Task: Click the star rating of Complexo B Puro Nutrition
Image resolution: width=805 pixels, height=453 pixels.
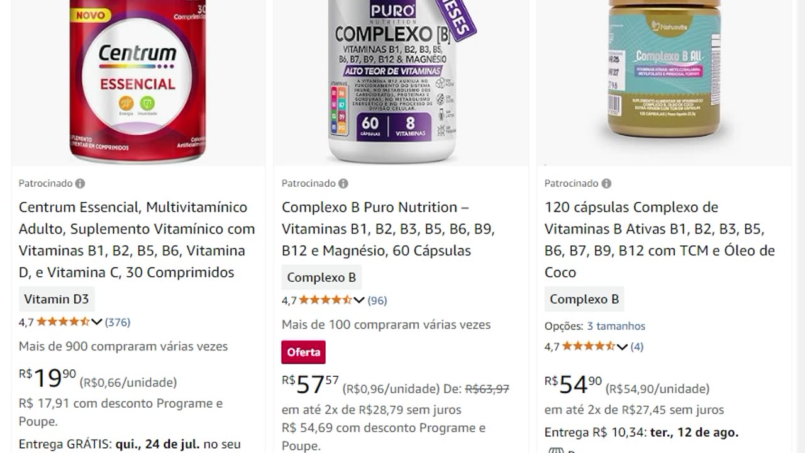Action: (x=326, y=300)
